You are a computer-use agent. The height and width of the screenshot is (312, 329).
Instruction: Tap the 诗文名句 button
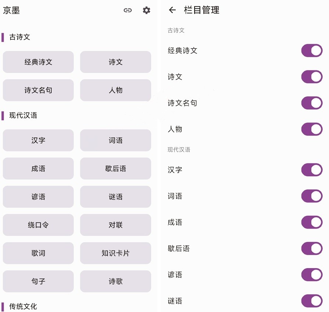(38, 90)
